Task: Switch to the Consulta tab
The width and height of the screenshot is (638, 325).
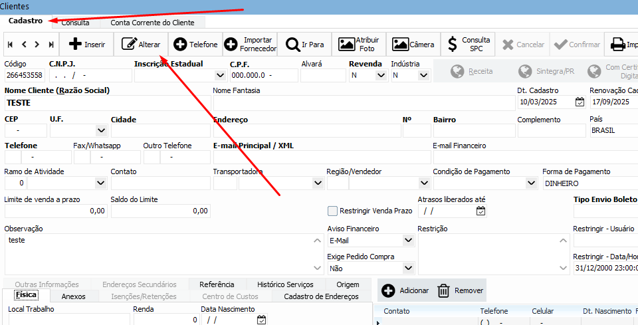Action: coord(75,22)
